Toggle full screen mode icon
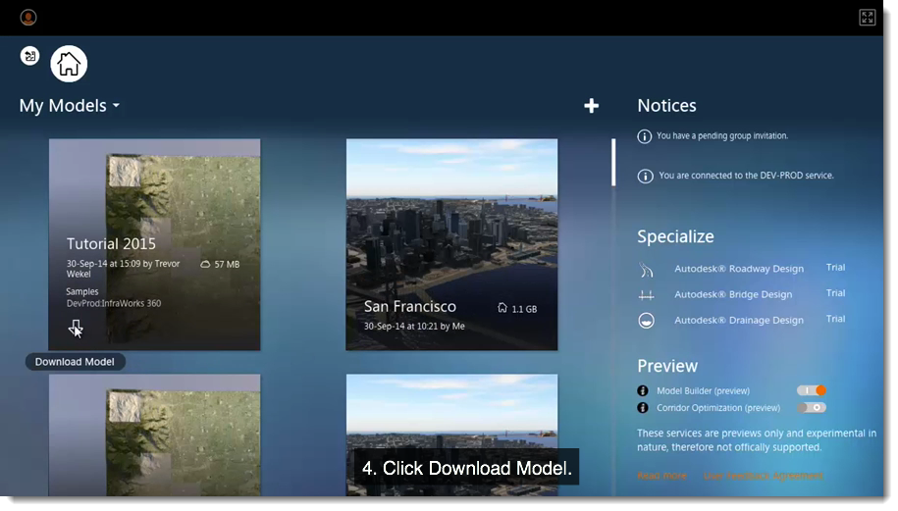 pyautogui.click(x=867, y=18)
